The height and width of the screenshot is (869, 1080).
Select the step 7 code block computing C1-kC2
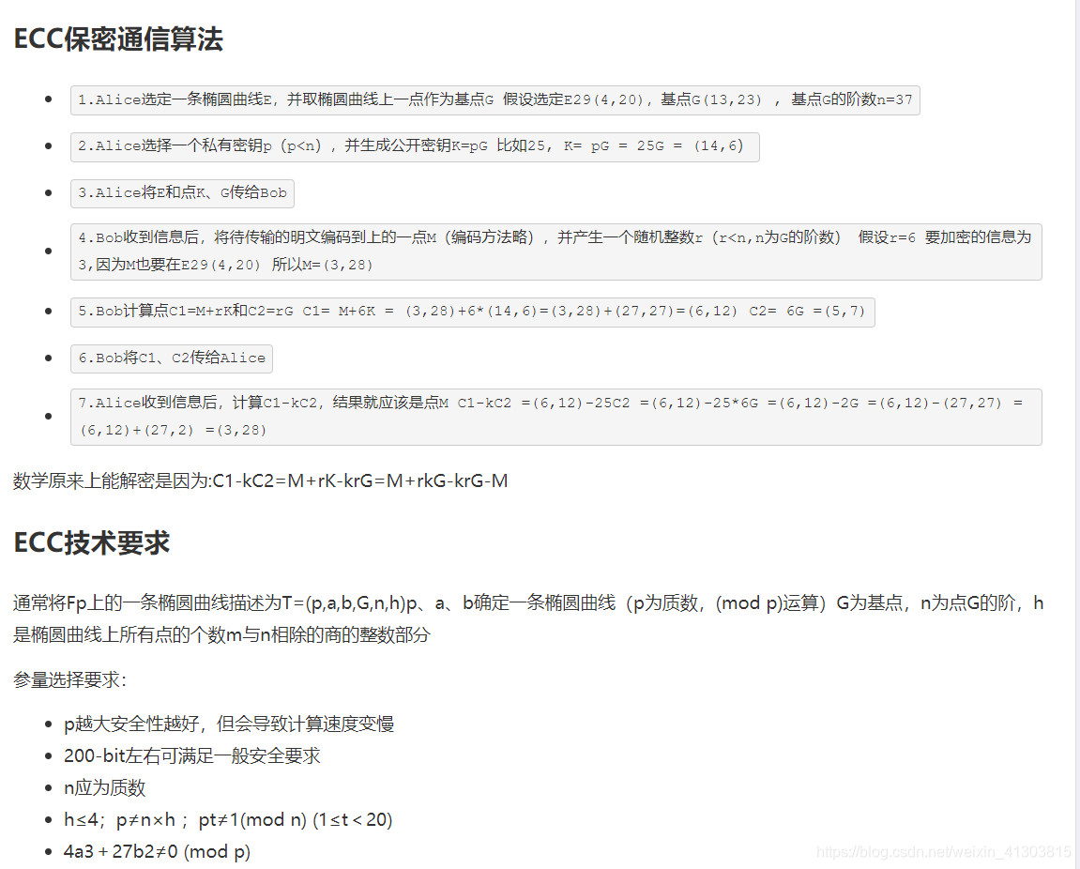pyautogui.click(x=555, y=415)
